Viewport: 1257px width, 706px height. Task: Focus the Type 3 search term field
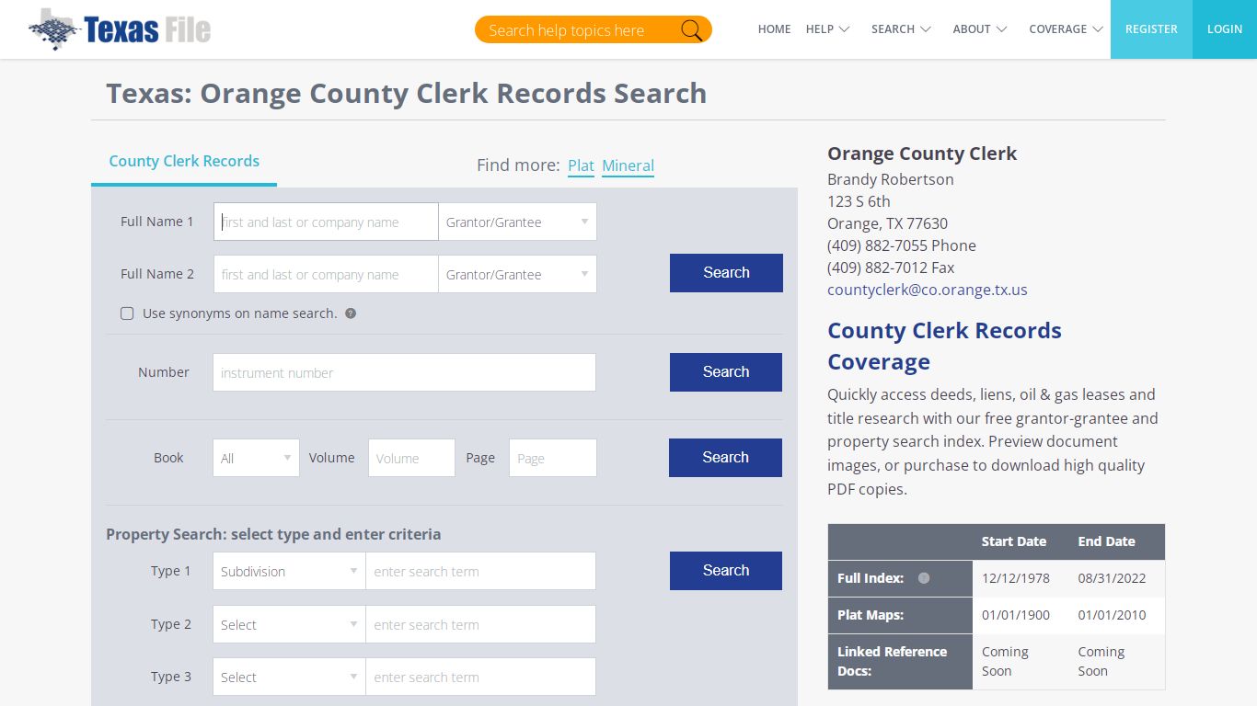tap(480, 677)
